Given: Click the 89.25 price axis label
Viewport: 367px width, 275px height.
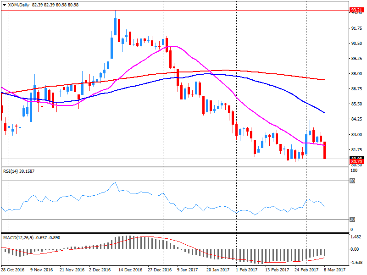Looking at the screenshot, I should (357, 59).
